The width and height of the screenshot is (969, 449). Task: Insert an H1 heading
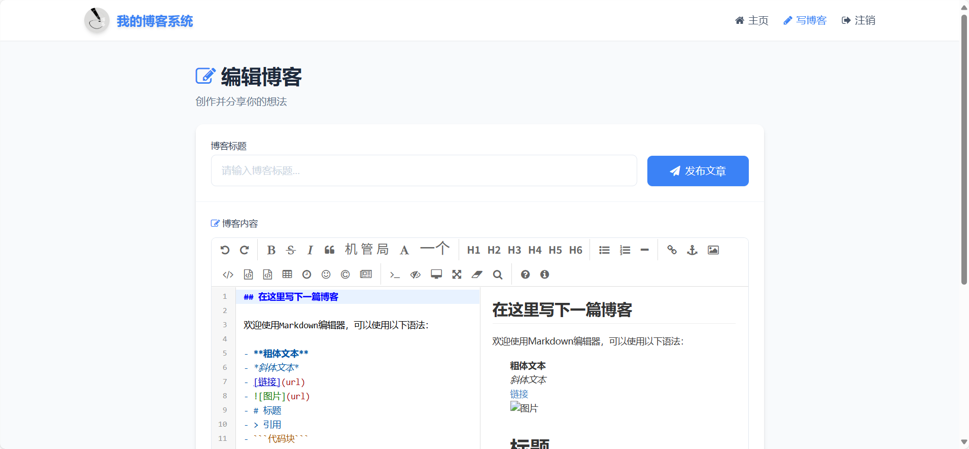(x=474, y=250)
